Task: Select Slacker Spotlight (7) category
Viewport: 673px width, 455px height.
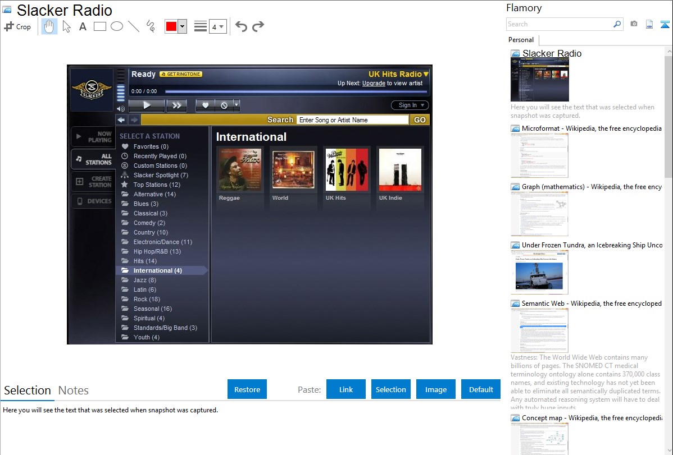Action: pos(162,175)
